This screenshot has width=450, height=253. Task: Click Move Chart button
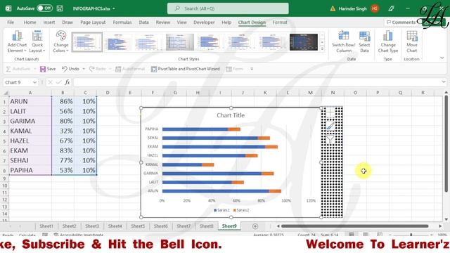coord(412,41)
